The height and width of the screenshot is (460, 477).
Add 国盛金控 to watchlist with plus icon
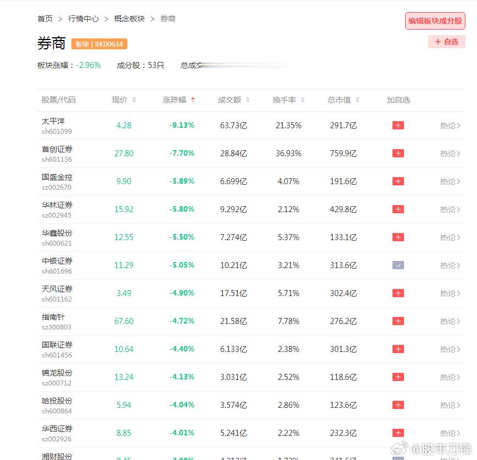(x=398, y=181)
